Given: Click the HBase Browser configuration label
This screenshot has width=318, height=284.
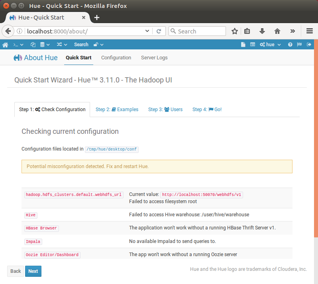Looking at the screenshot, I should pyautogui.click(x=41, y=228).
